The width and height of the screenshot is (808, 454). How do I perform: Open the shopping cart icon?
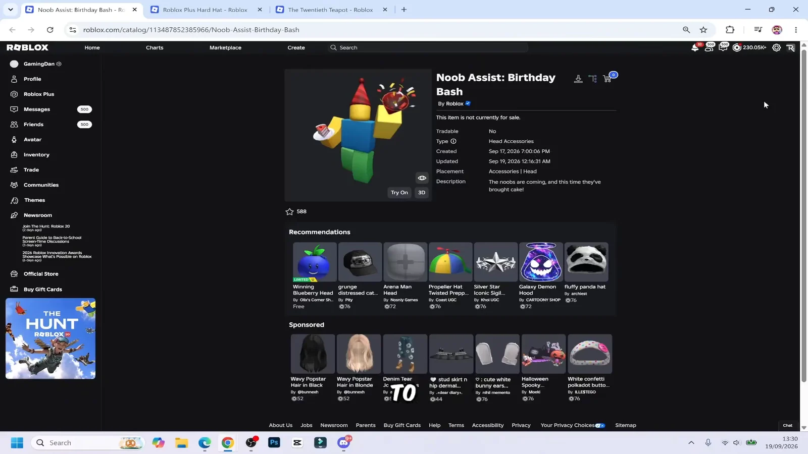[608, 78]
